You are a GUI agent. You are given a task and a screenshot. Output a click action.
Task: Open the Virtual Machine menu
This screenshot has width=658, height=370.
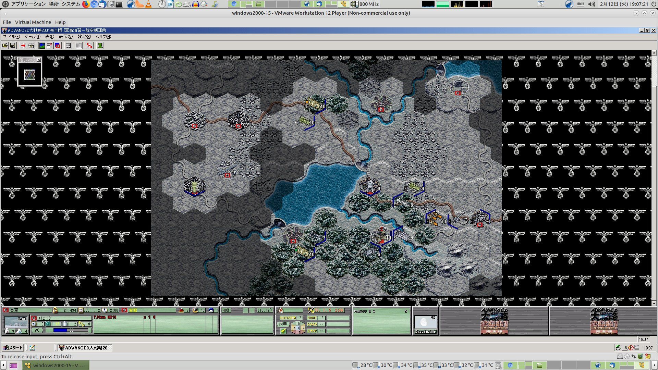click(33, 22)
